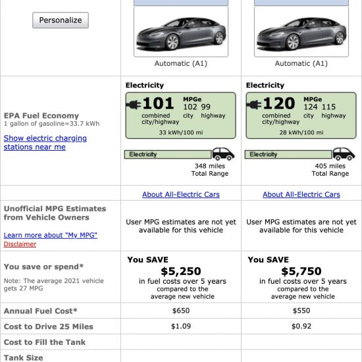
Task: Click the Personalize button
Action: (61, 20)
